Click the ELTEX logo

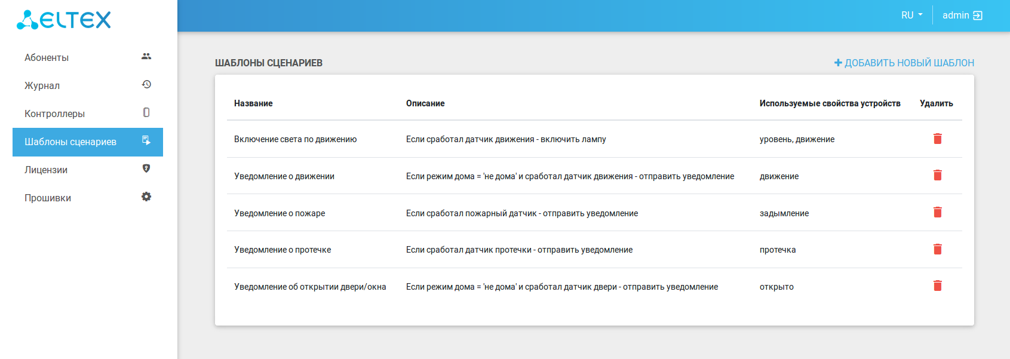pyautogui.click(x=64, y=20)
